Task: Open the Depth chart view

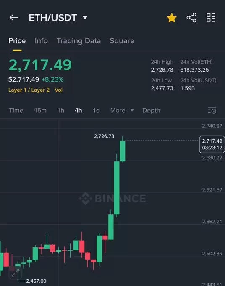Action: click(x=151, y=110)
